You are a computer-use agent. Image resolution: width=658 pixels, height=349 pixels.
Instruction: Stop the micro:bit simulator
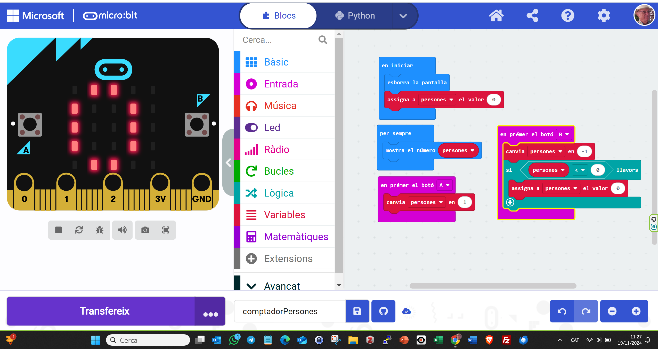(x=59, y=230)
